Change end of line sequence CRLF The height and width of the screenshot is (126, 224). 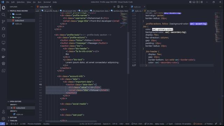[x=121, y=124]
